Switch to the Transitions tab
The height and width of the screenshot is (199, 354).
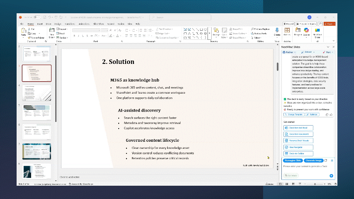(x=70, y=24)
